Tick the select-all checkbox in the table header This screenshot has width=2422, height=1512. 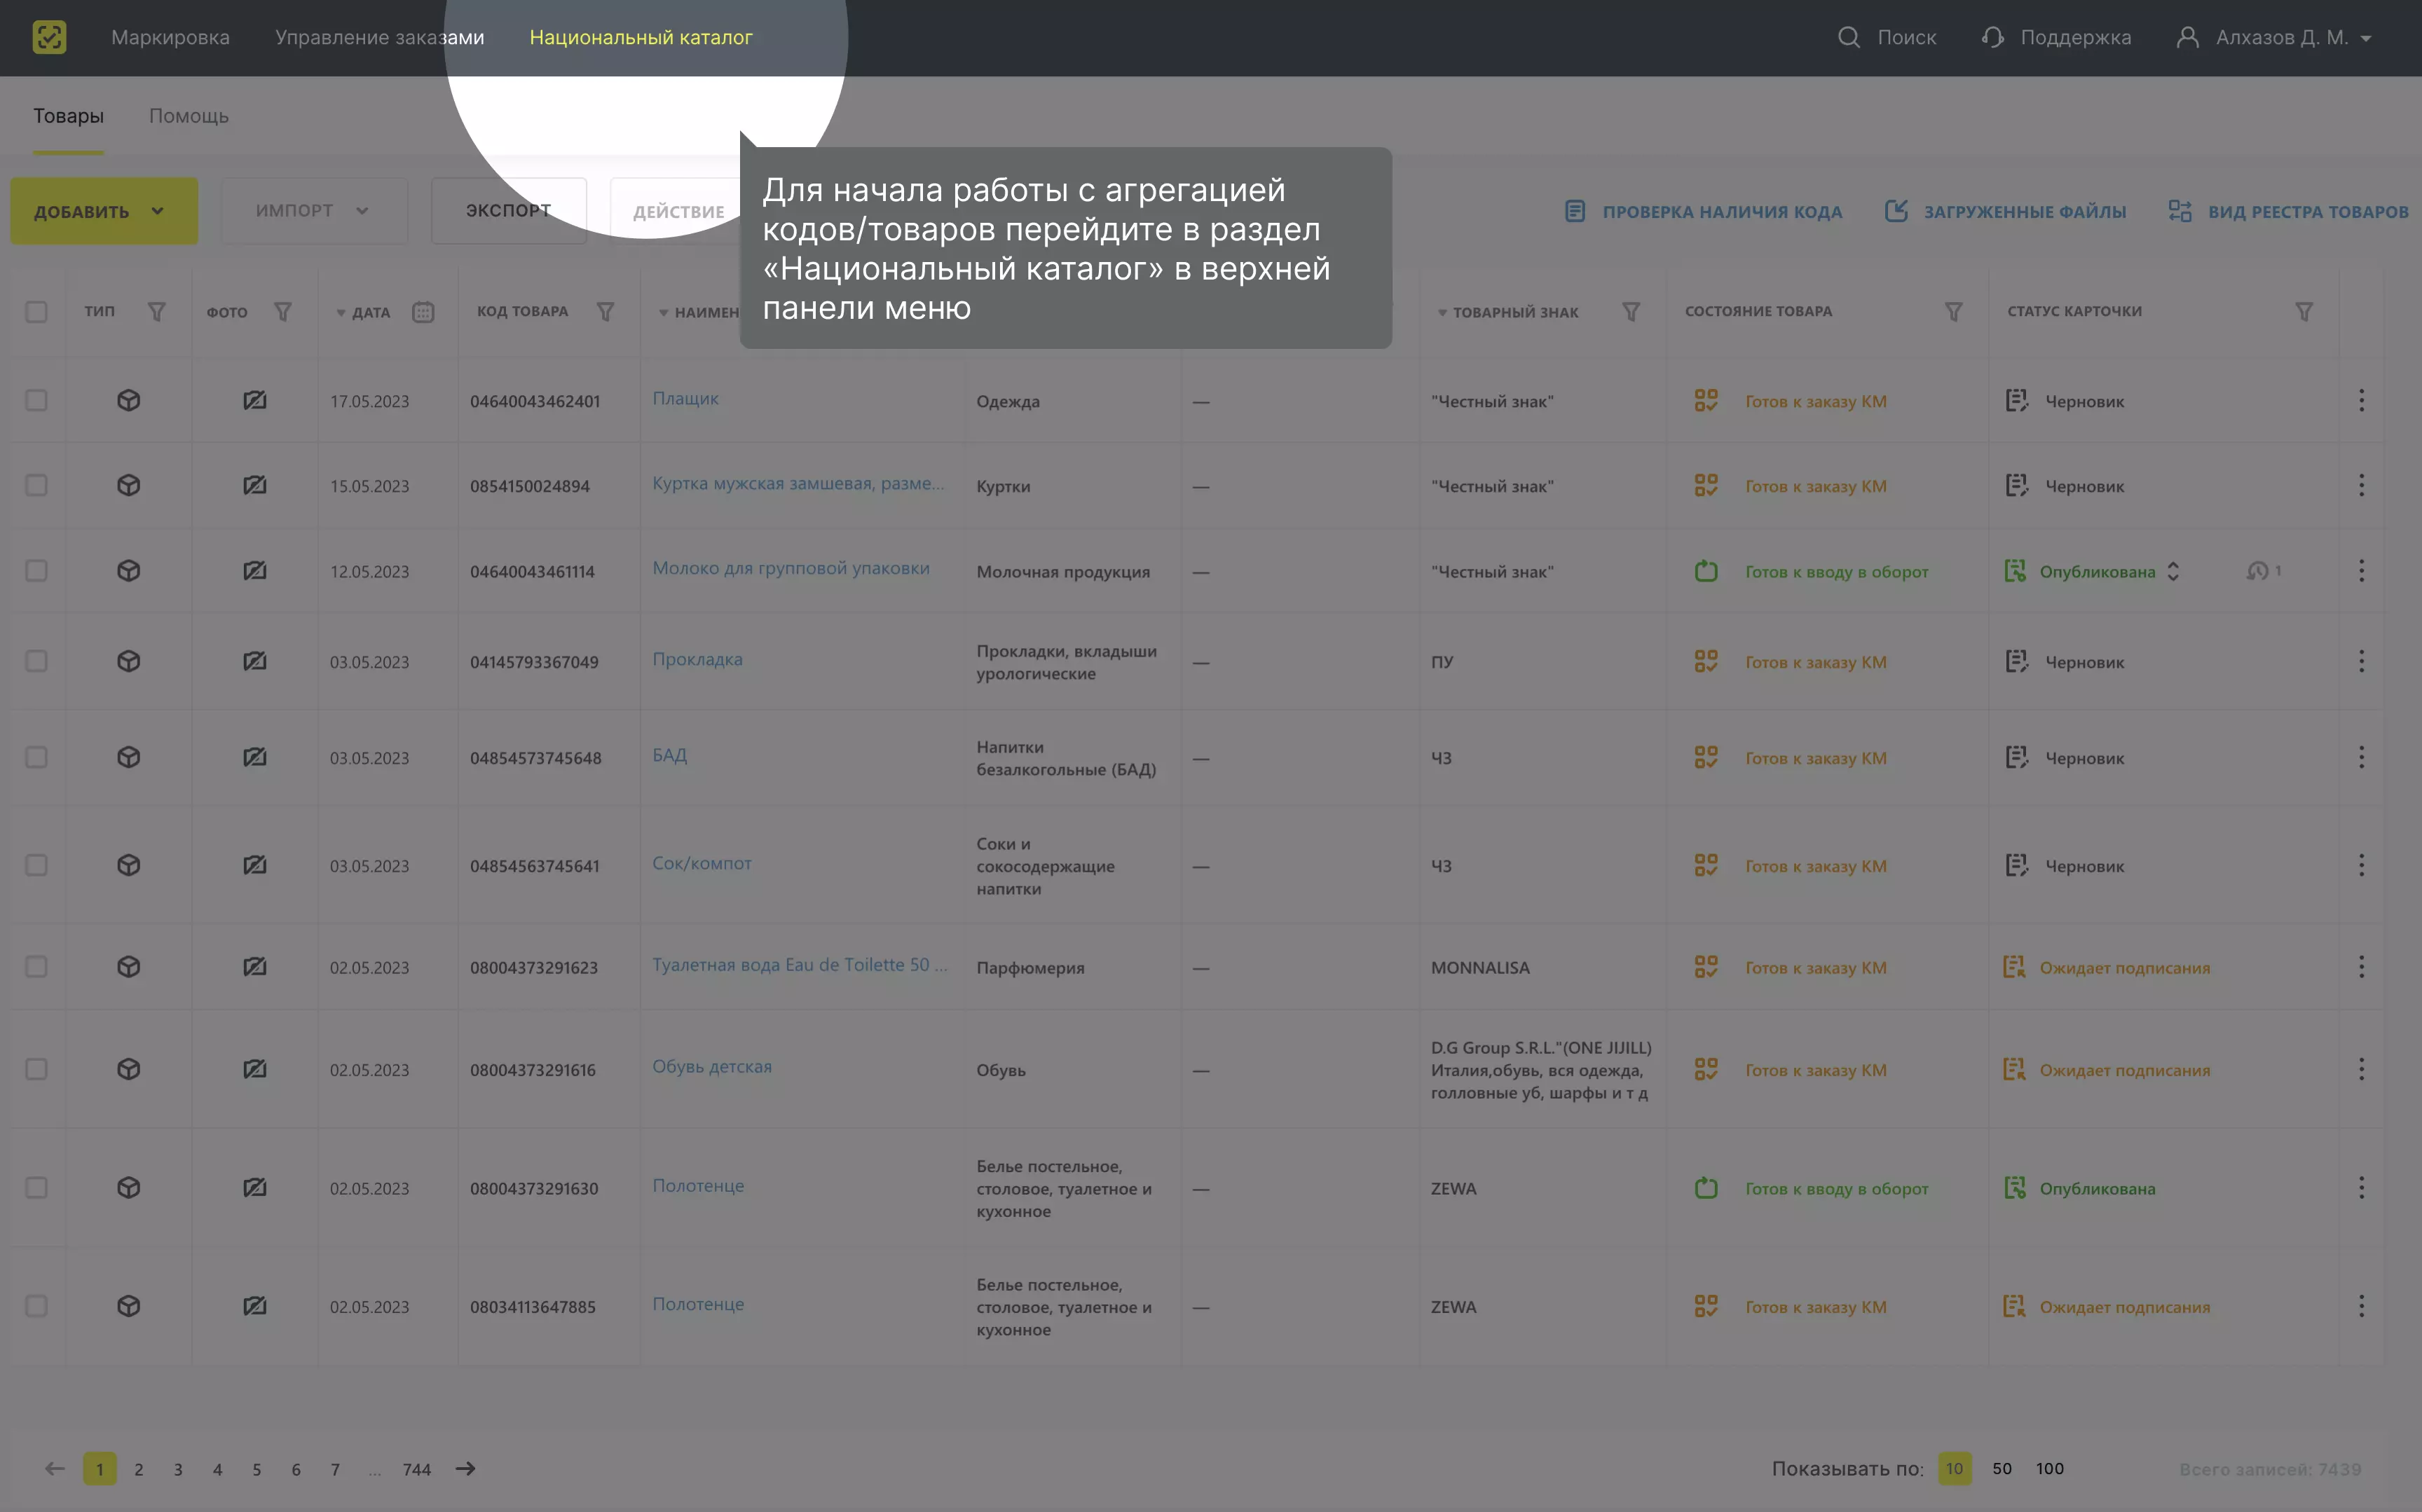(x=36, y=312)
